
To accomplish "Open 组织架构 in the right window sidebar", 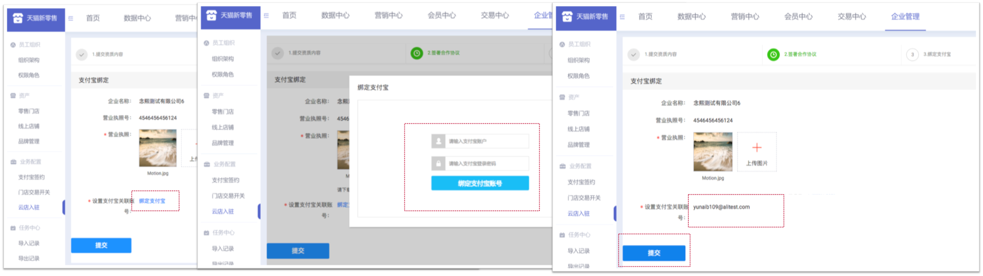I will [578, 60].
